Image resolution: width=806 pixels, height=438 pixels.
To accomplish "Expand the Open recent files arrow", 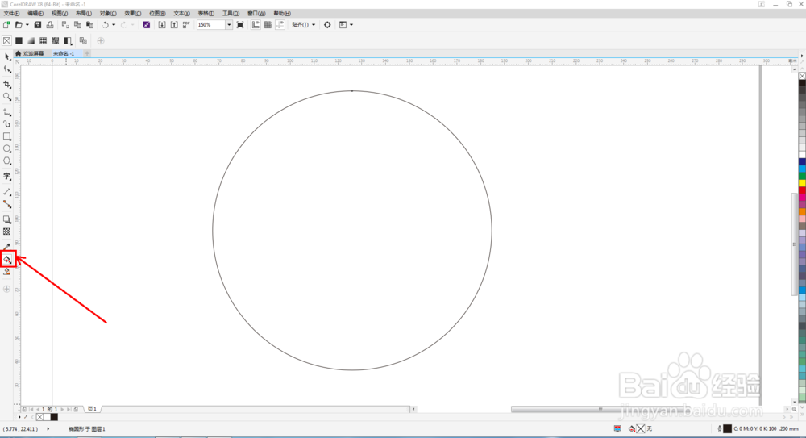I will click(x=27, y=25).
